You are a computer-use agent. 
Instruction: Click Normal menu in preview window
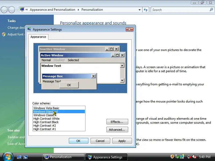[46, 60]
